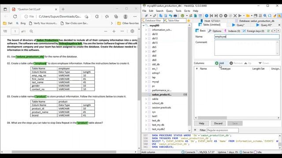
Task: Click the new tab plus button in Edge
Action: pos(63,9)
